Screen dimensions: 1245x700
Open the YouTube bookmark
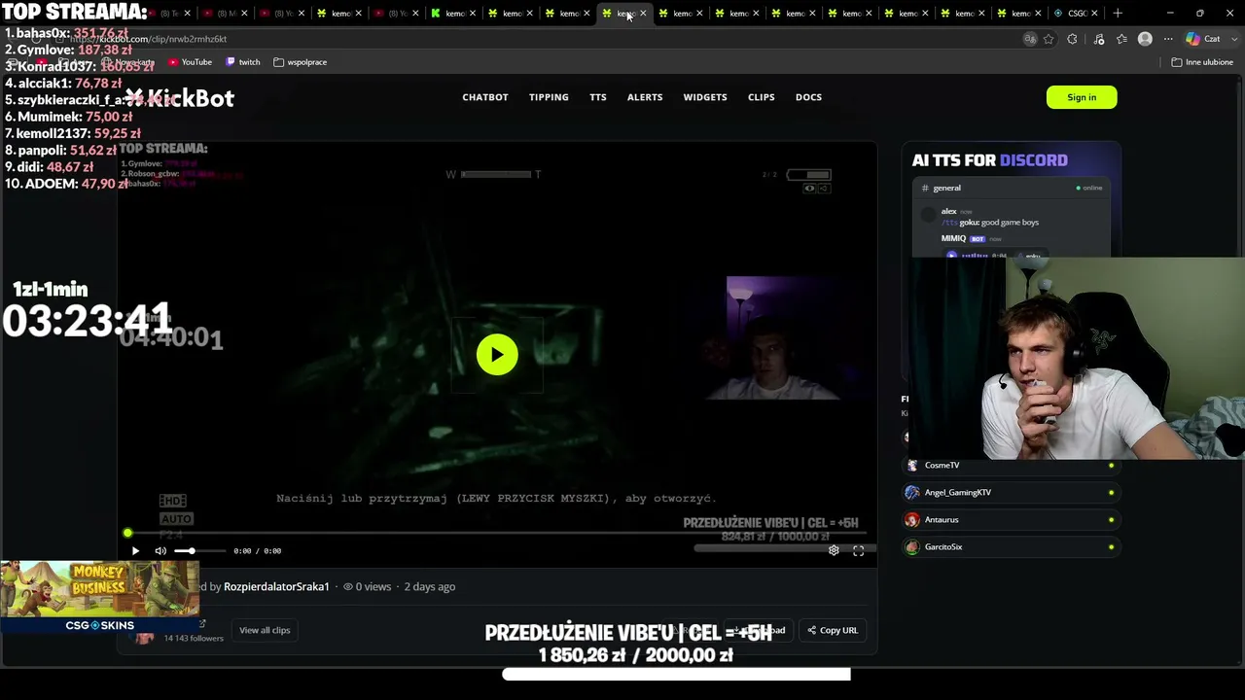[190, 62]
